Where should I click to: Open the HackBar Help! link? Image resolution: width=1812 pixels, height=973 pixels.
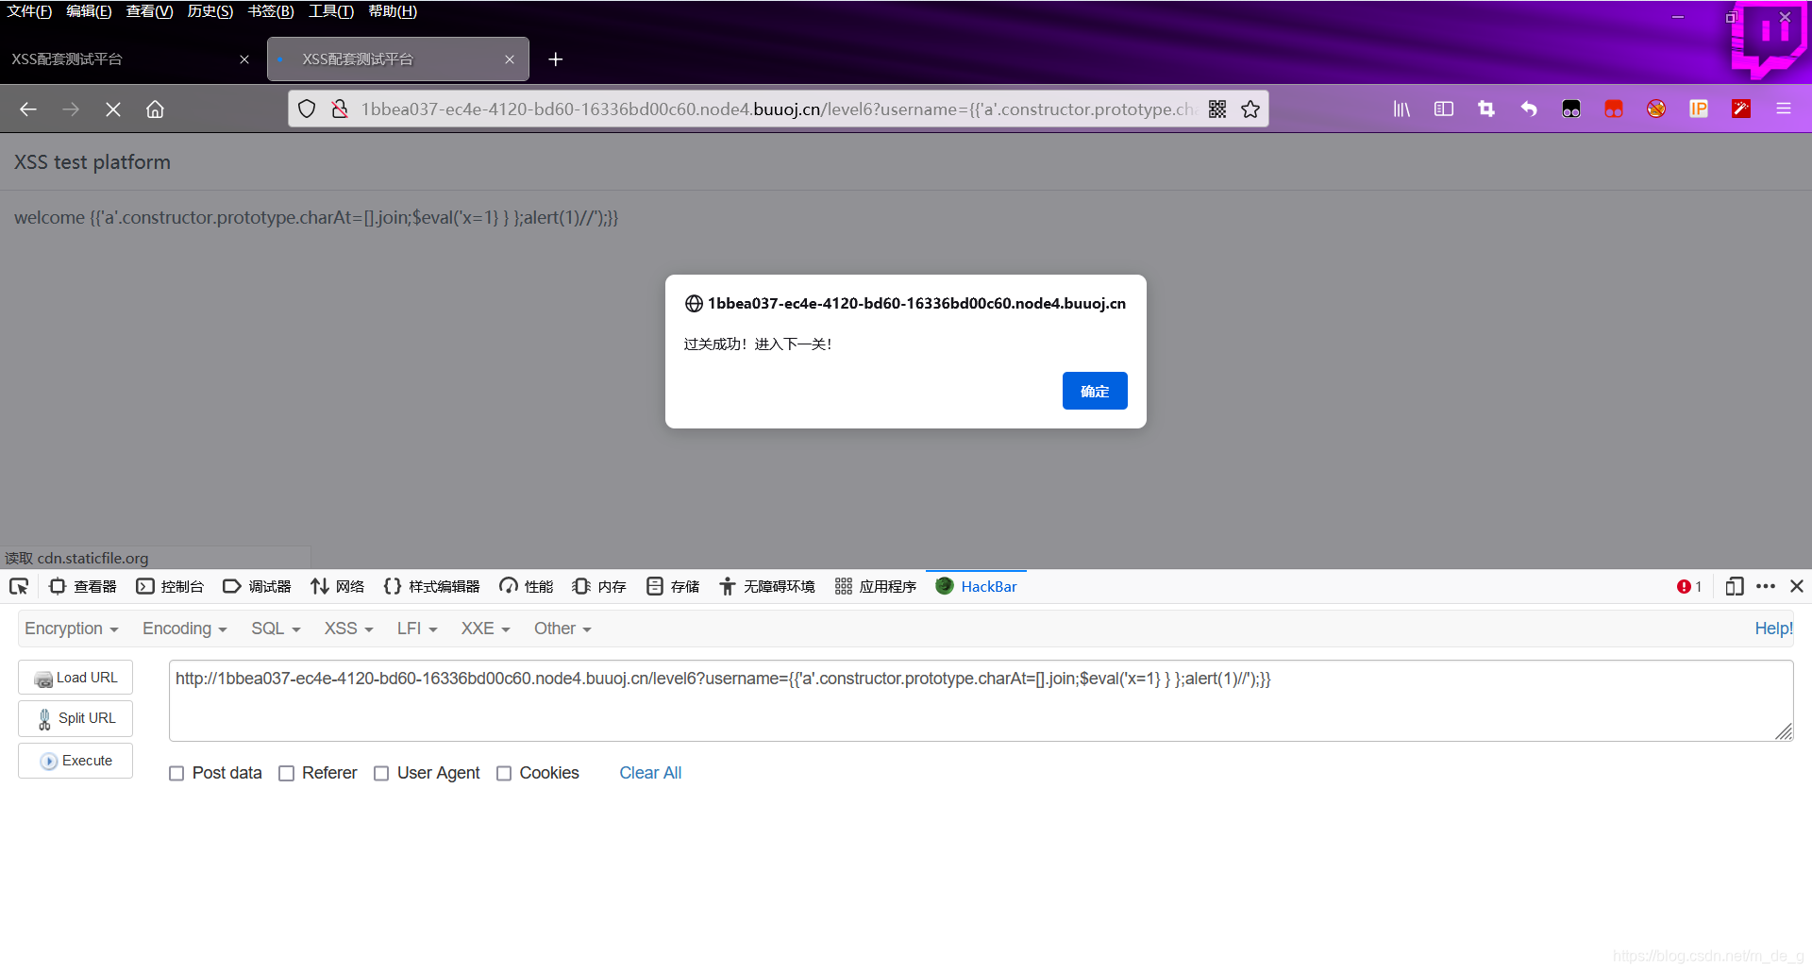pyautogui.click(x=1773, y=629)
